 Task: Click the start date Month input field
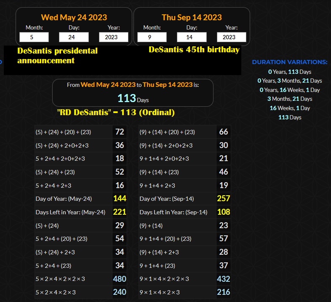[x=34, y=37]
